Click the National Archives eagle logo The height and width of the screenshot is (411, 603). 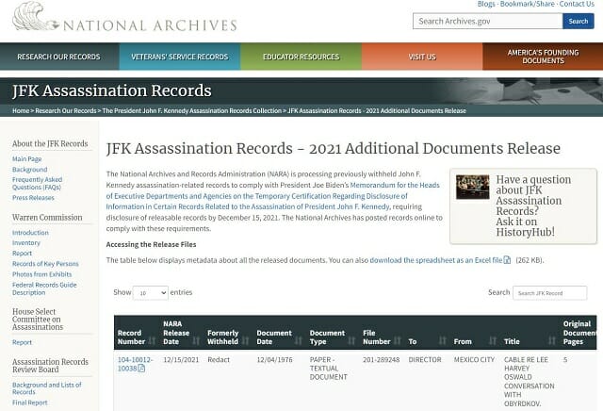pyautogui.click(x=36, y=17)
